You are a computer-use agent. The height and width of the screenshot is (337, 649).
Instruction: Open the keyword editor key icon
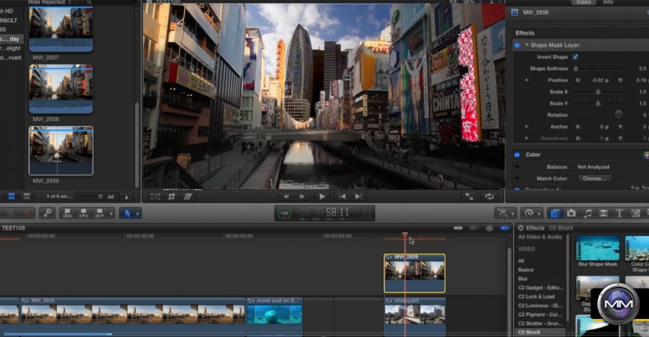tap(48, 213)
